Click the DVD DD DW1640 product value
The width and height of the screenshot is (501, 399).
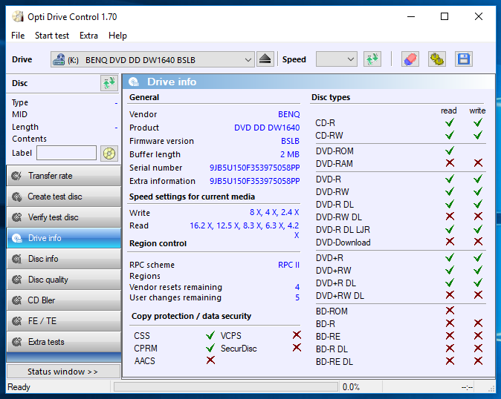tap(267, 128)
